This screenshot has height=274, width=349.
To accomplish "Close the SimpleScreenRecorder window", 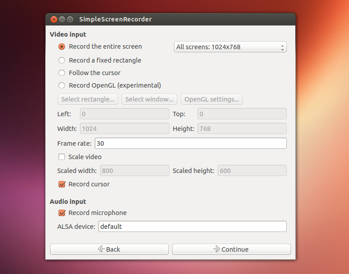I will click(x=54, y=19).
